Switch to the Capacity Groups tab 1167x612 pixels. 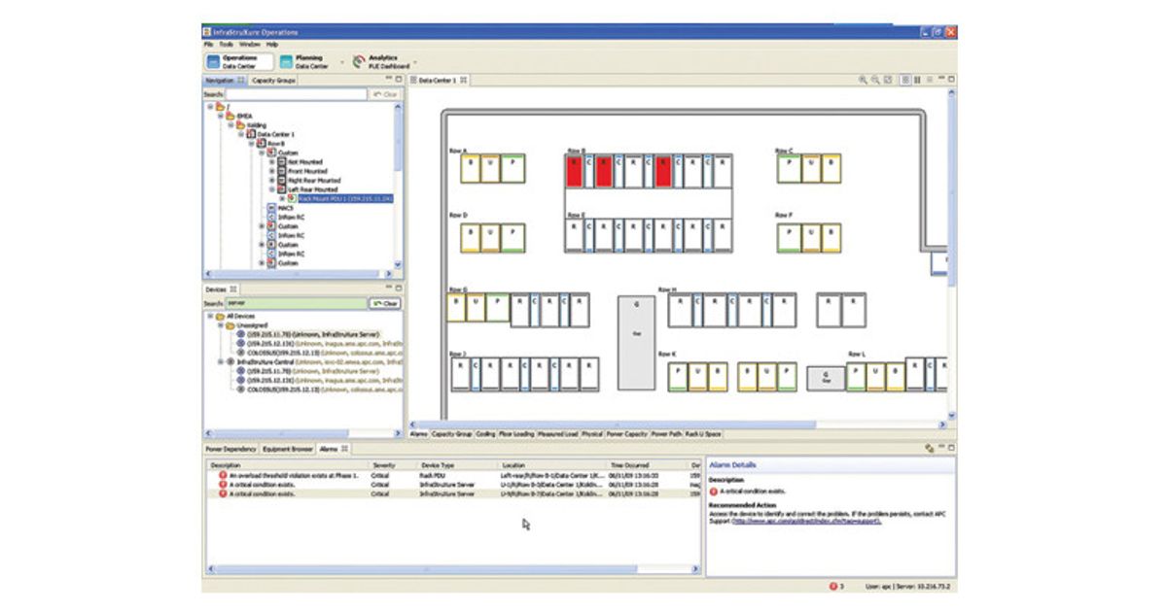pyautogui.click(x=273, y=81)
